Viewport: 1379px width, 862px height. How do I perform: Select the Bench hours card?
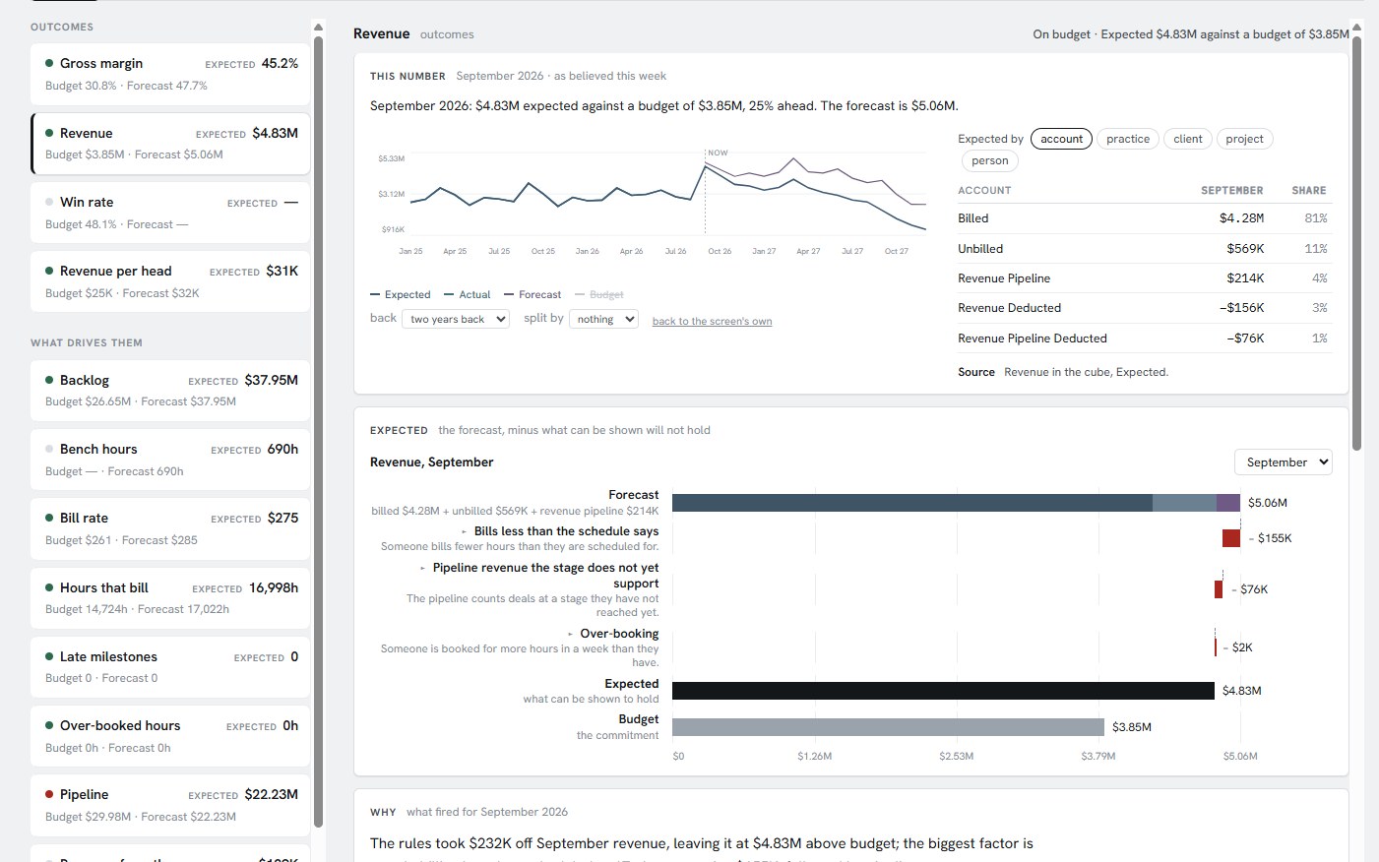point(170,460)
